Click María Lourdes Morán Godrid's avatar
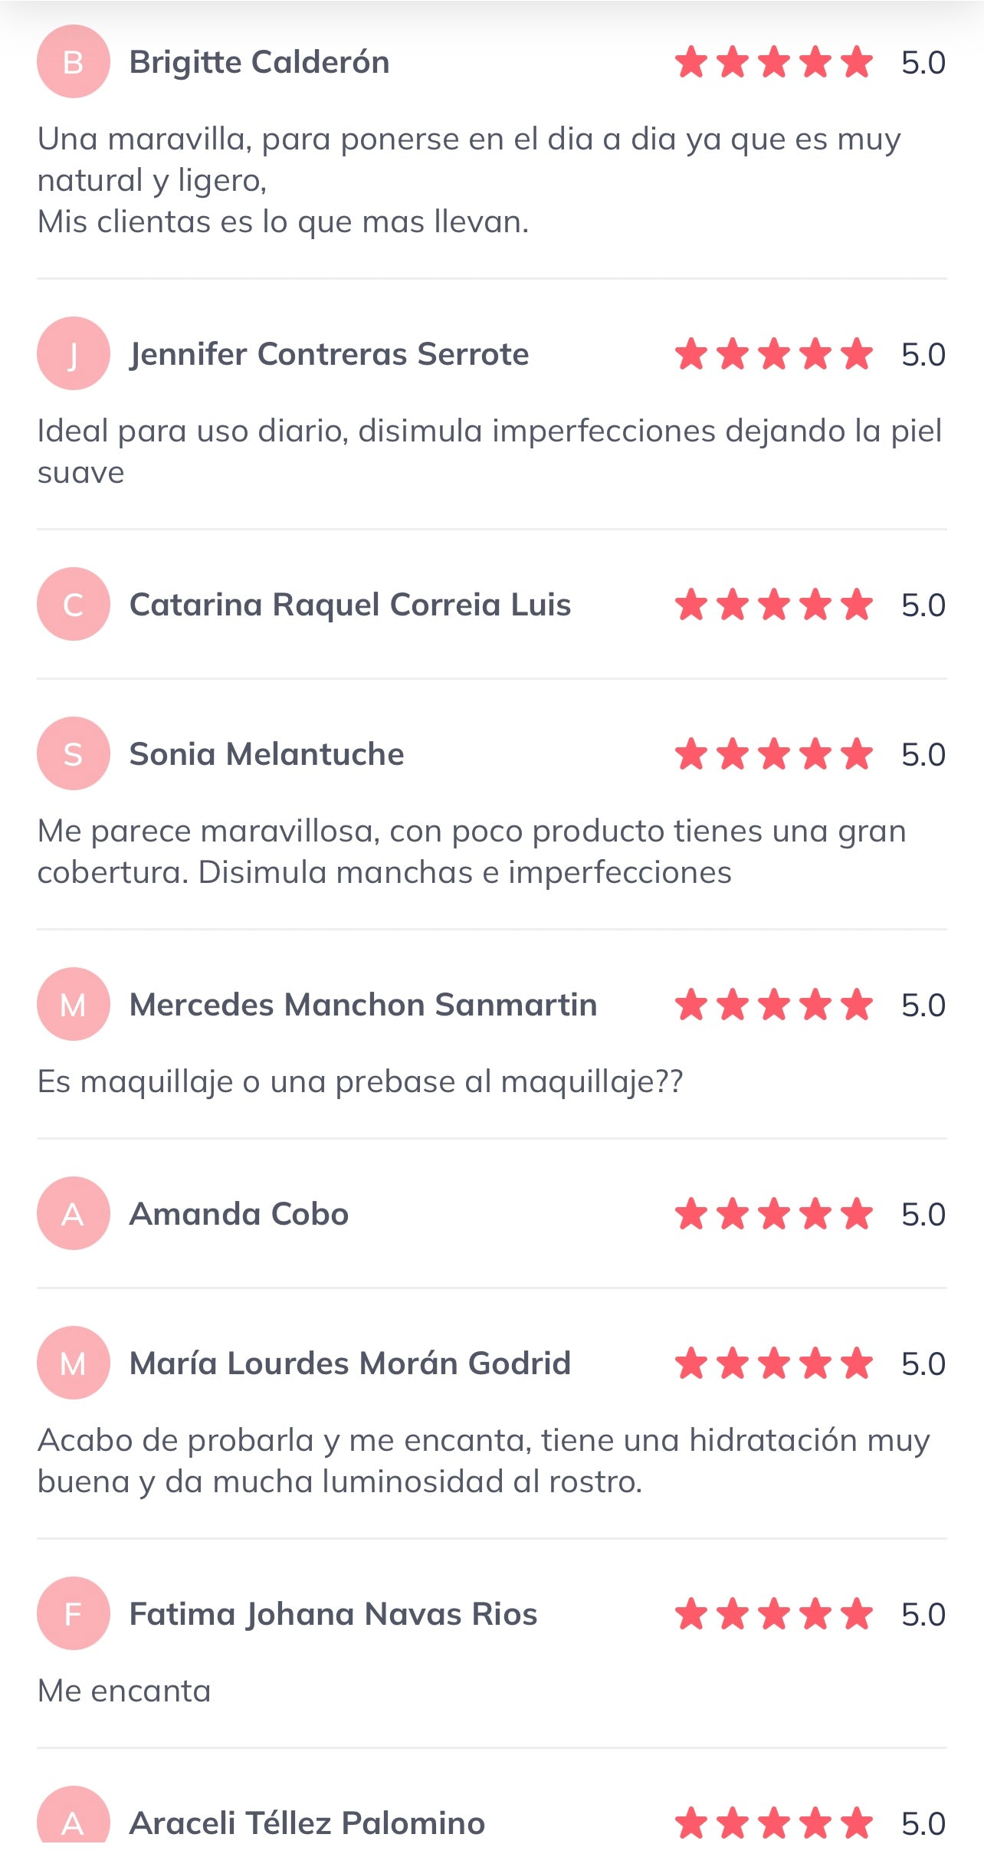984x1867 pixels. pos(74,1363)
